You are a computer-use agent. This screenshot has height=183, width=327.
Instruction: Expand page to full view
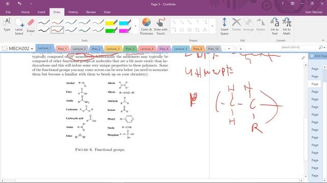point(303,58)
